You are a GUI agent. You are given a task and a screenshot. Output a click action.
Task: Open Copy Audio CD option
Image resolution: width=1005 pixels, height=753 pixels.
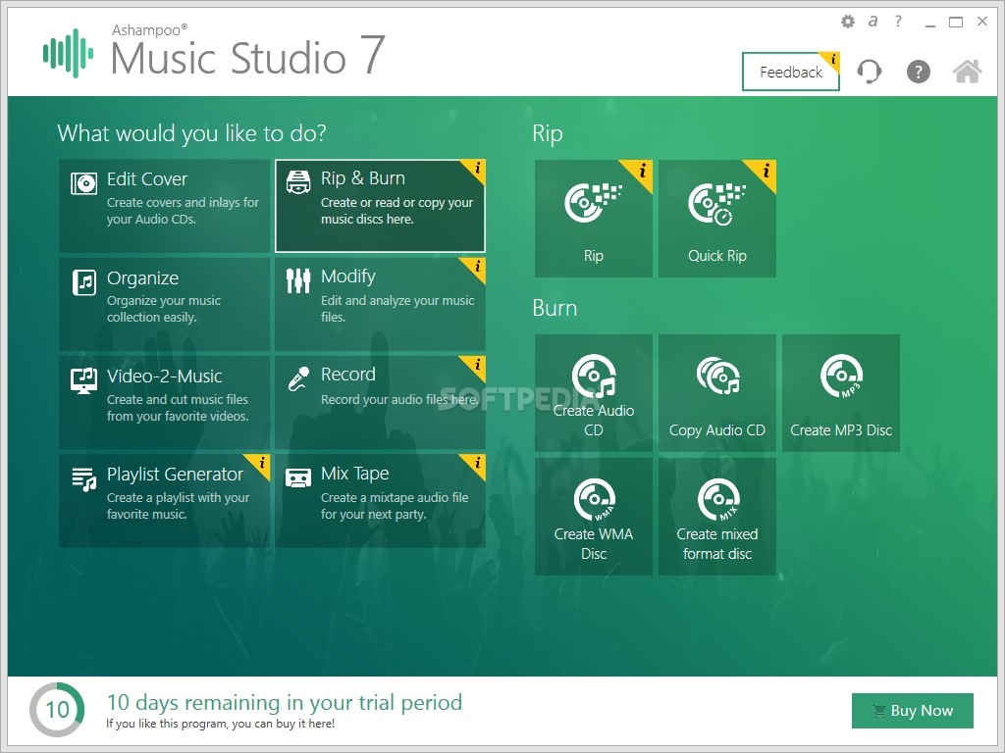[x=717, y=393]
